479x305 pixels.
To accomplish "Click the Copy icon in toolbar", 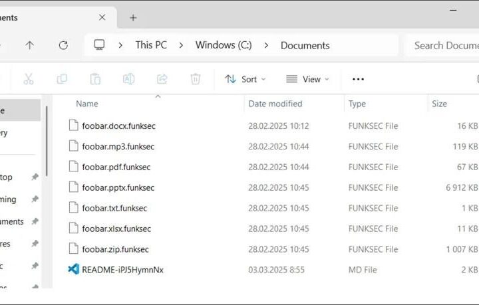I will pyautogui.click(x=62, y=79).
